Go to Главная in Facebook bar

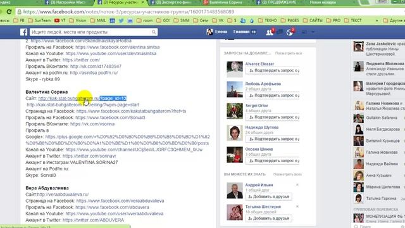pos(241,32)
